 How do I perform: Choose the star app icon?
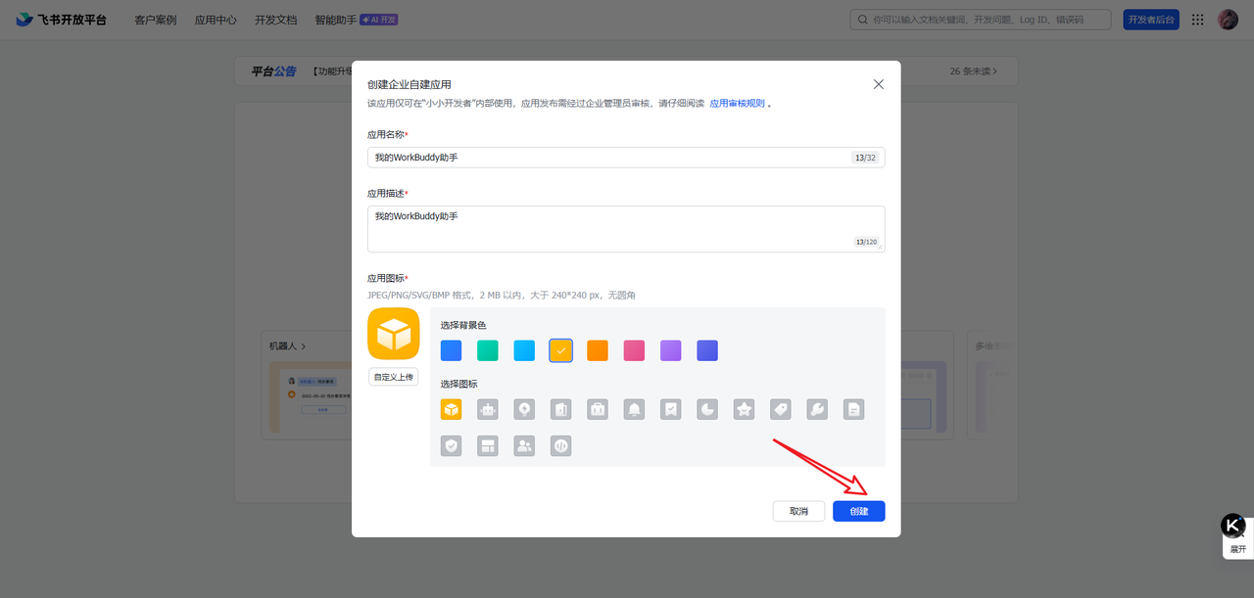point(745,410)
